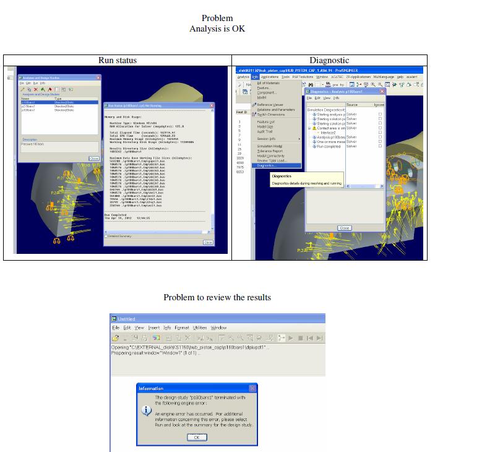Click the stop animation icon in results toolbar
The height and width of the screenshot is (452, 495).
click(x=301, y=338)
